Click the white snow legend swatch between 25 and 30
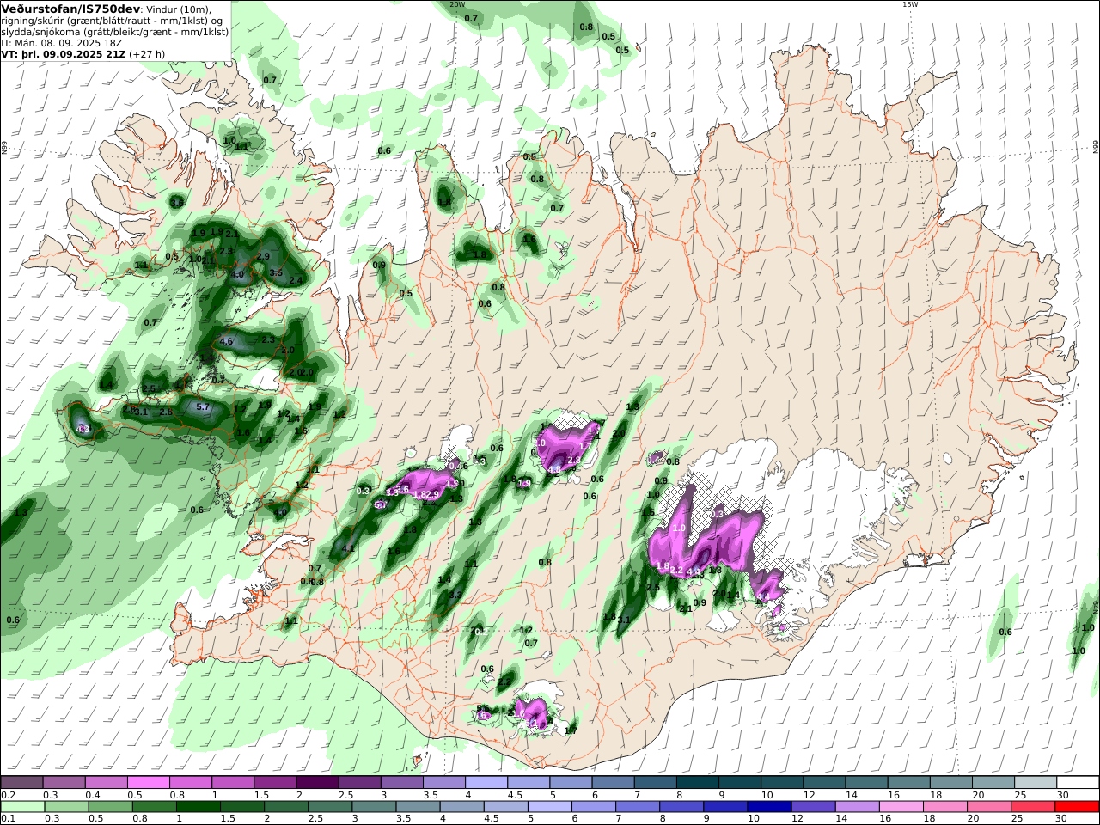Viewport: 1100px width, 825px height. 1036,782
